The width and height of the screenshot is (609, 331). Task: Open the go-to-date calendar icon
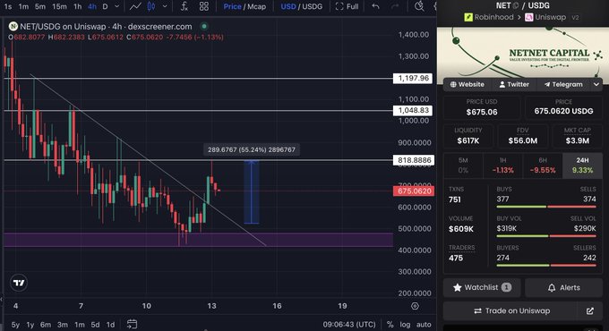point(132,324)
